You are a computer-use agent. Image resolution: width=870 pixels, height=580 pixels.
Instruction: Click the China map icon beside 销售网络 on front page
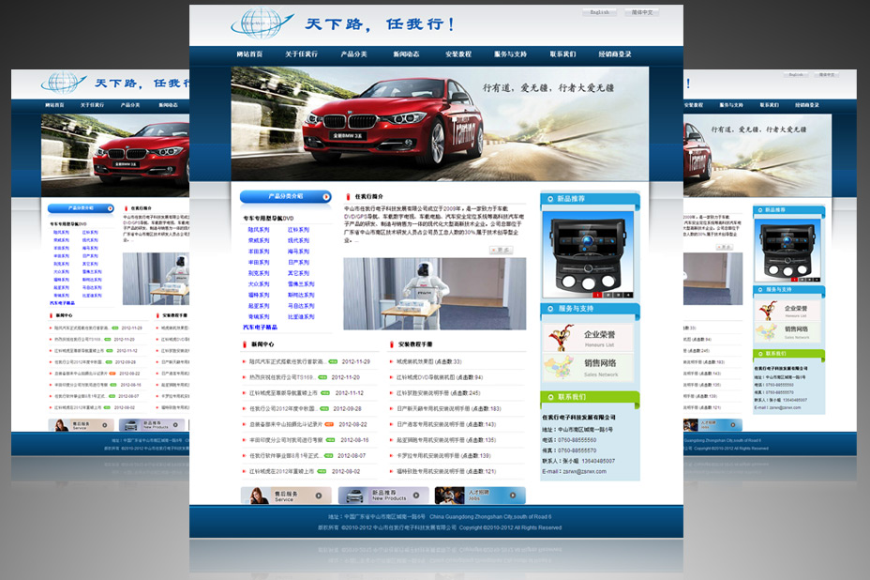(x=560, y=367)
